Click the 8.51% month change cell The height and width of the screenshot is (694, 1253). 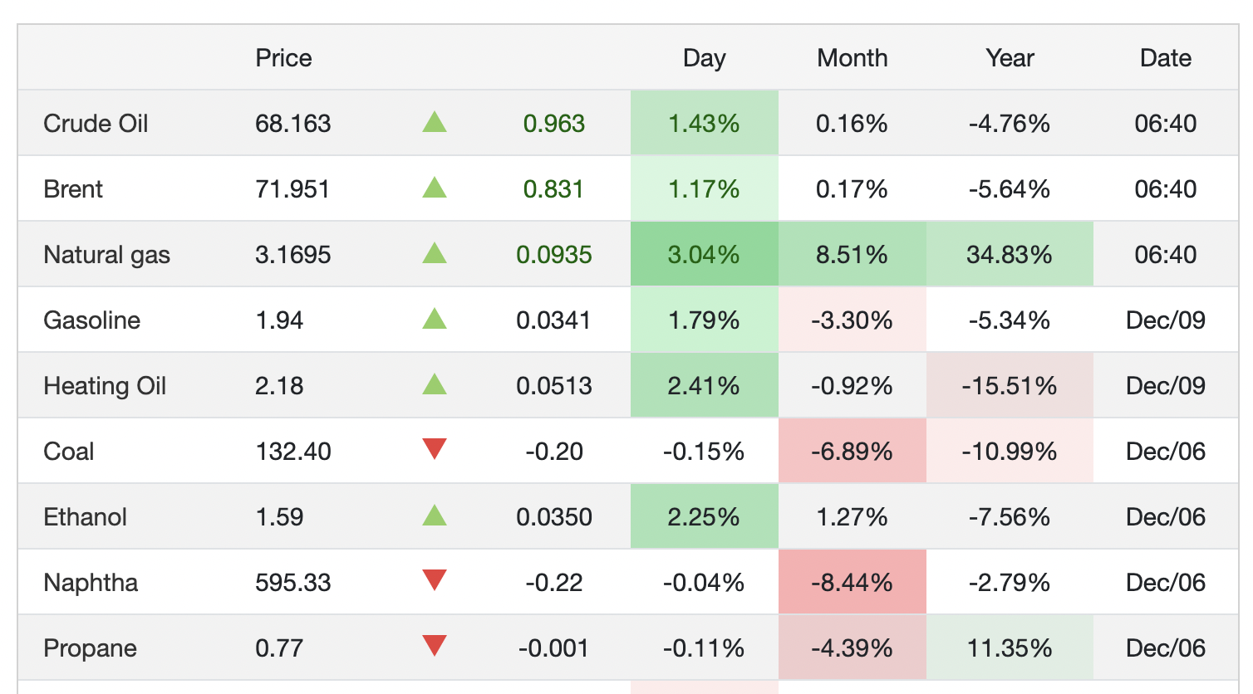click(x=852, y=254)
